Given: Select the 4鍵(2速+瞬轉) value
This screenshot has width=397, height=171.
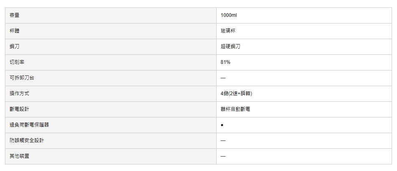Looking at the screenshot, I should click(236, 94).
